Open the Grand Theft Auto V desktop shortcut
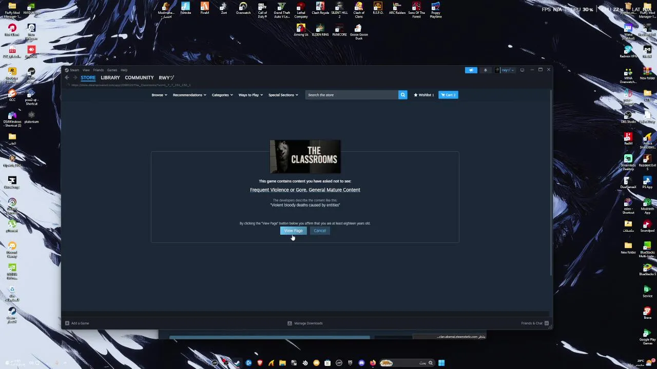This screenshot has width=657, height=369. (282, 10)
